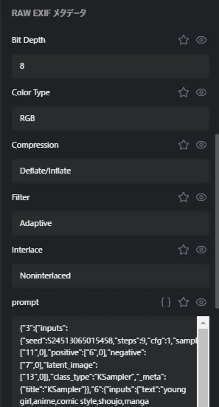
Task: Click the Adaptive filter value field
Action: (x=110, y=223)
